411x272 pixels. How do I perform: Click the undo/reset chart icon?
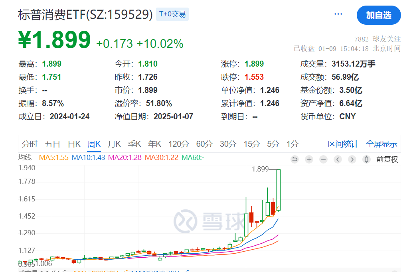click(294, 159)
